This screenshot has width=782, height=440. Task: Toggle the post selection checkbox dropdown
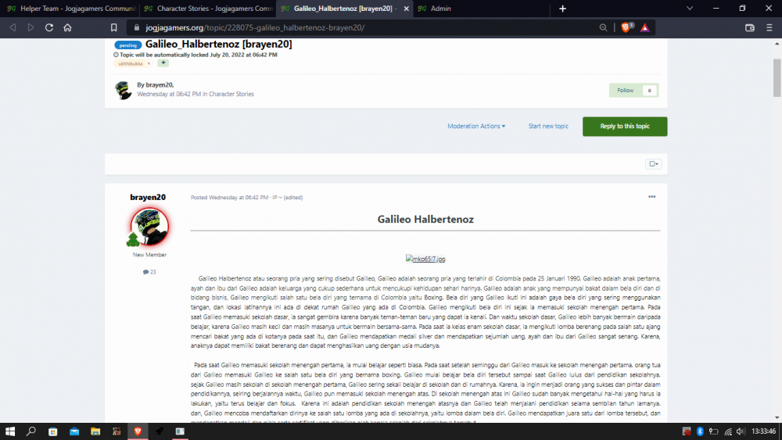point(653,164)
